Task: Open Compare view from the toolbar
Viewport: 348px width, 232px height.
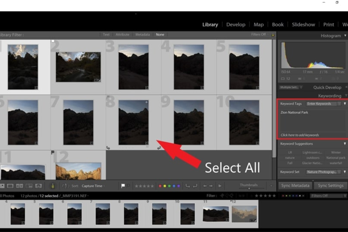Action: [19, 186]
